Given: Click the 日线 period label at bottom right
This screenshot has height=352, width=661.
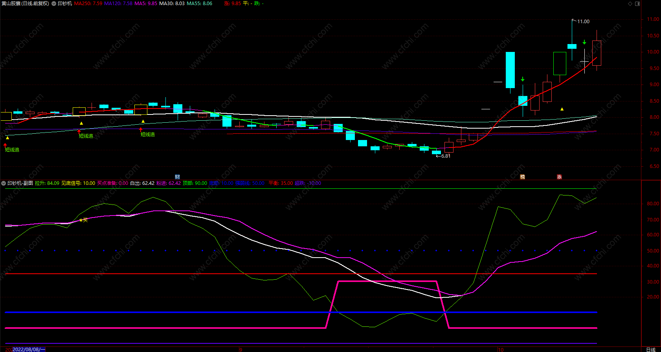Looking at the screenshot, I should point(651,349).
